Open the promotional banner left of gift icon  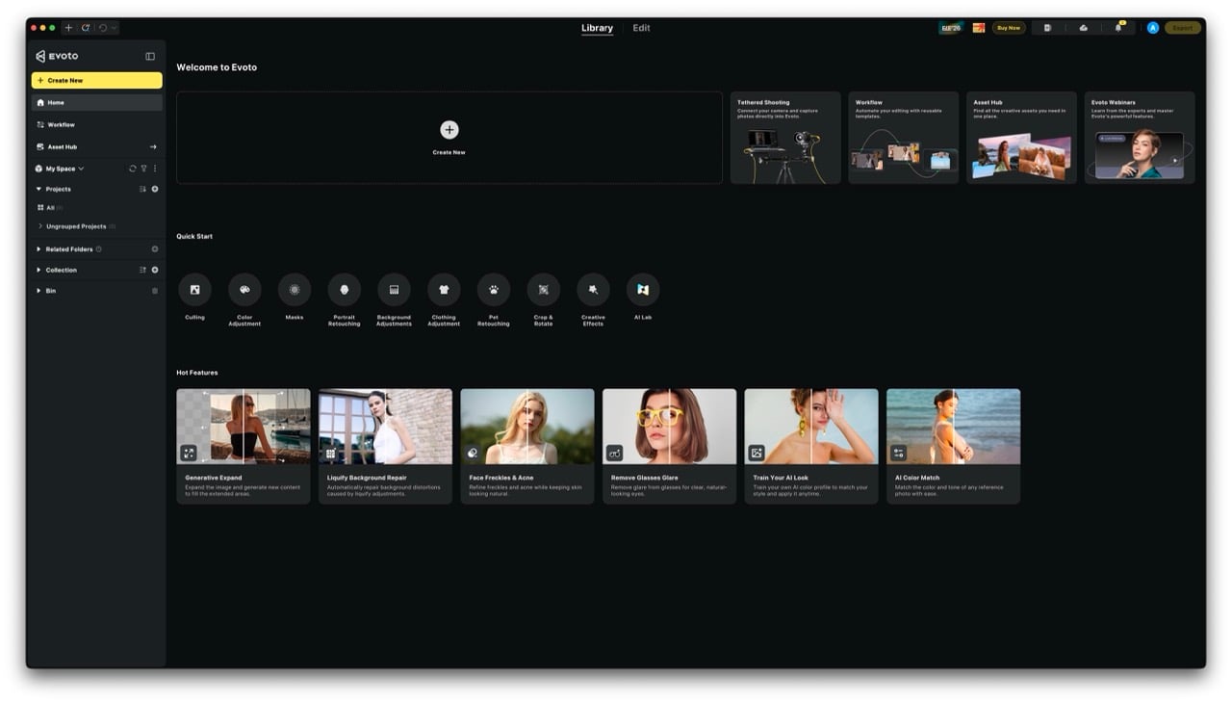(x=952, y=28)
